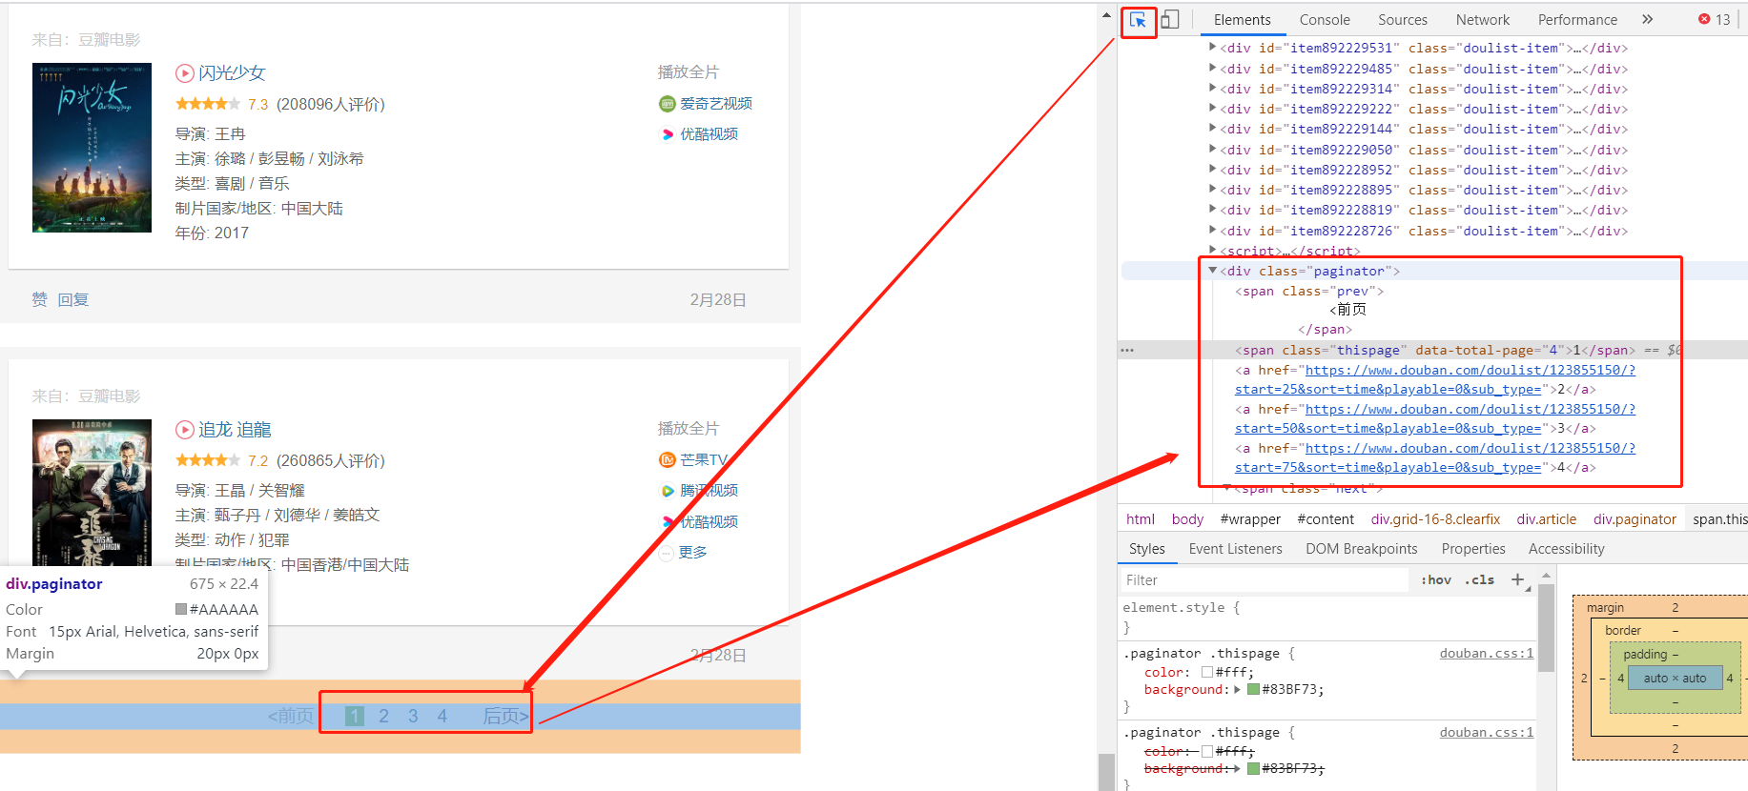This screenshot has width=1748, height=791.
Task: Click the span class prev DOM row
Action: [1309, 291]
